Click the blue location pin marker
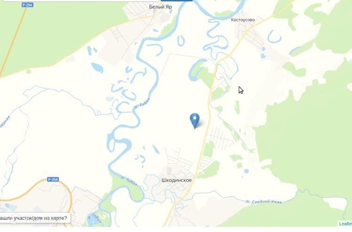 point(195,121)
